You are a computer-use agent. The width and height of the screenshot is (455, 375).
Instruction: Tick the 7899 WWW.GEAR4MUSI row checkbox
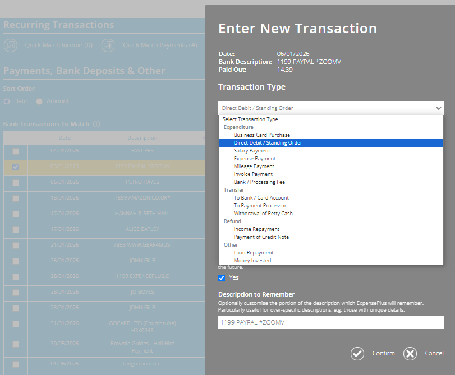click(x=16, y=246)
